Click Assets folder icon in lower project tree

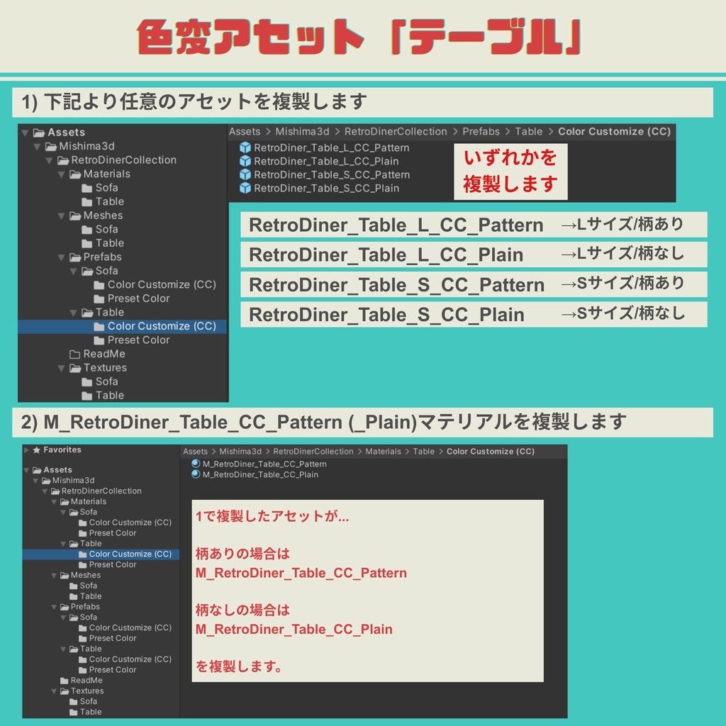(37, 470)
